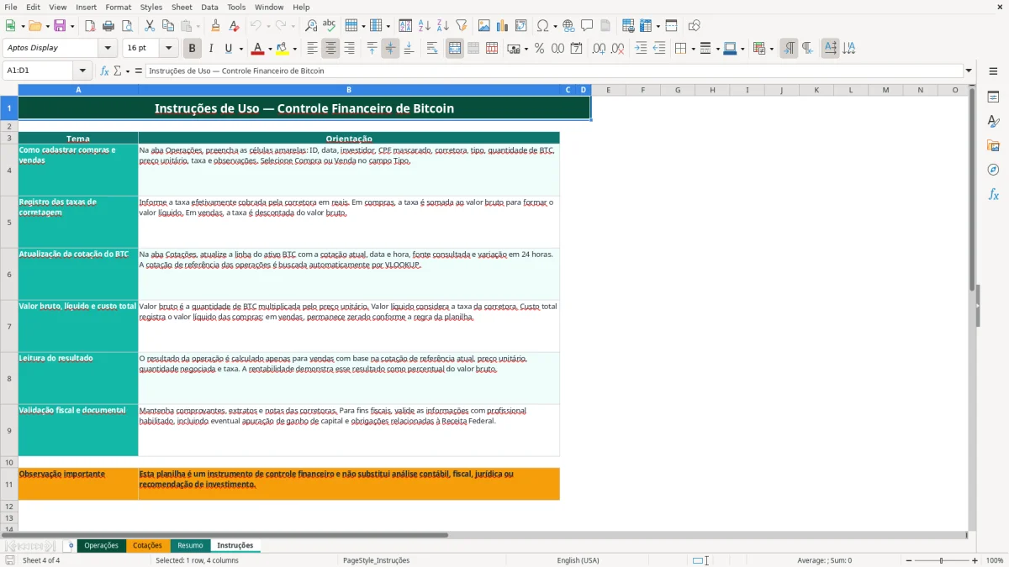Export directly as PDF icon
1009x567 pixels.
coord(90,26)
